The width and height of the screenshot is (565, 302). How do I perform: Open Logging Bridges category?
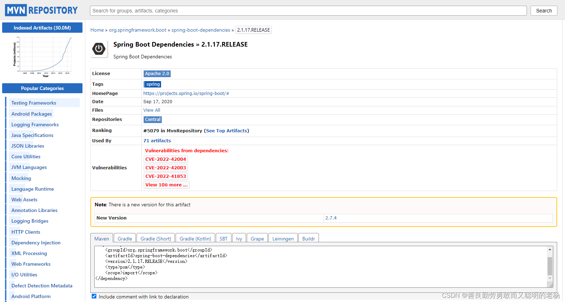(x=30, y=221)
